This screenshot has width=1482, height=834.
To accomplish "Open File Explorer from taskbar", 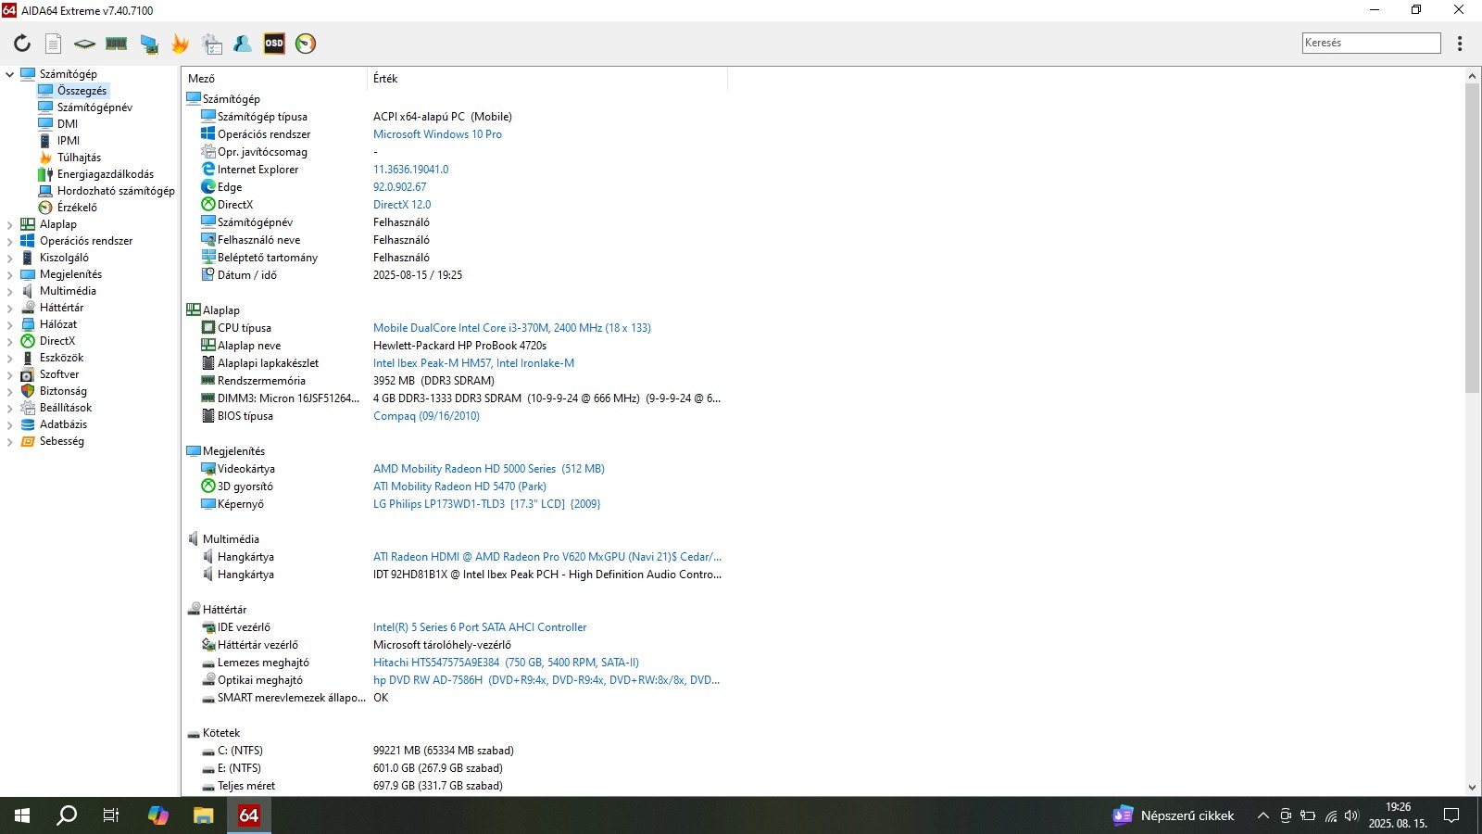I will (x=203, y=815).
